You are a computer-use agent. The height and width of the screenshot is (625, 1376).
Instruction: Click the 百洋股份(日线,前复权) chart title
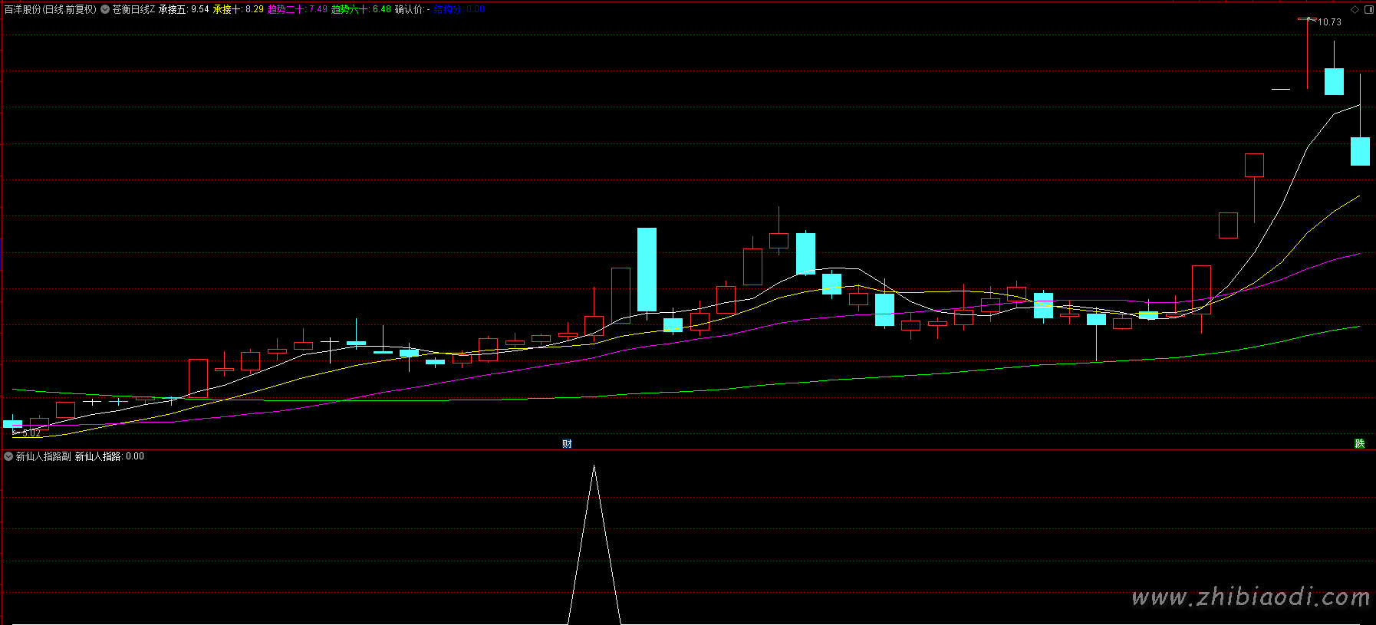pos(51,9)
